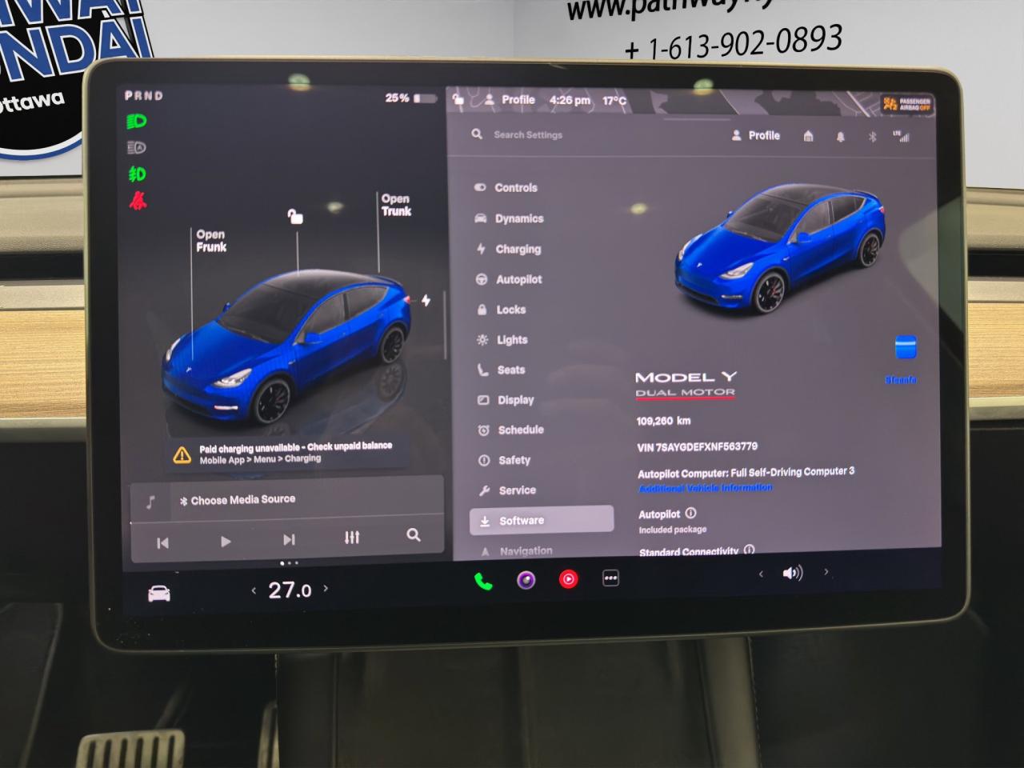Tap the volume speaker to mute audio
Viewport: 1024px width, 768px height.
point(792,572)
